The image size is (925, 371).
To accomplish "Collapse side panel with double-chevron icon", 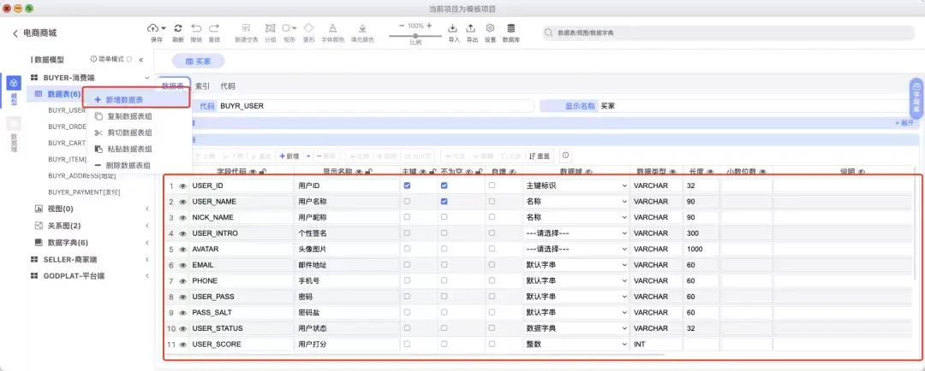I will [x=141, y=60].
